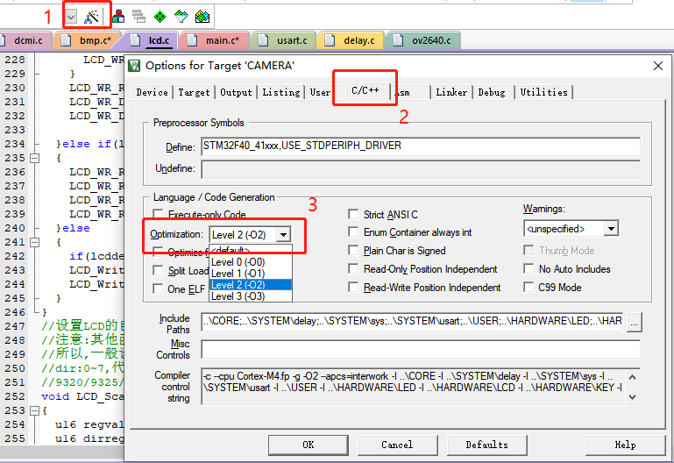Collapse function block at line 253
Image resolution: width=674 pixels, height=463 pixels.
(35, 411)
